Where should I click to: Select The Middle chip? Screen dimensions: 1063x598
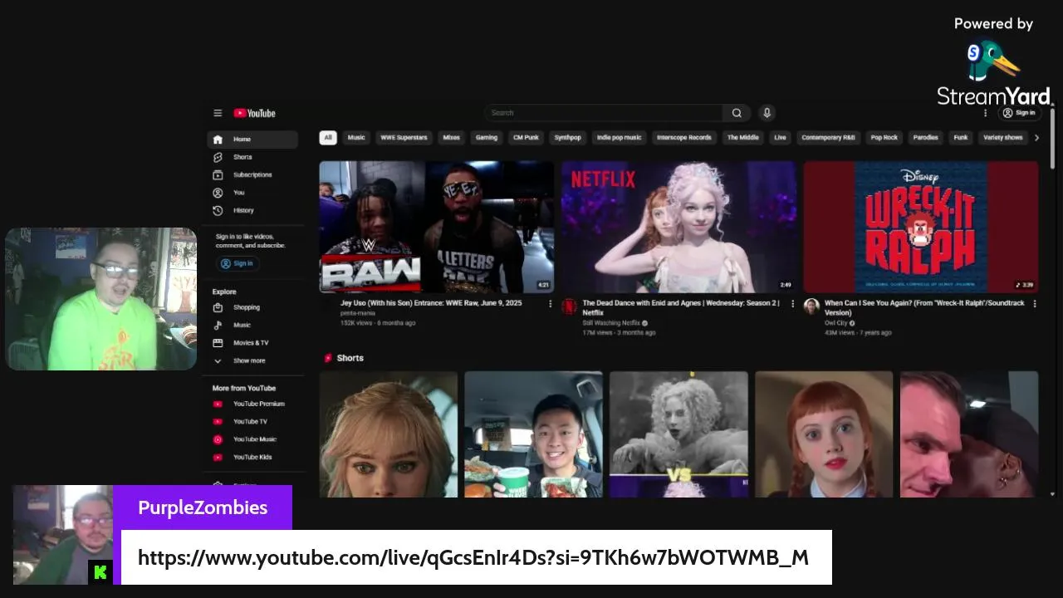743,138
